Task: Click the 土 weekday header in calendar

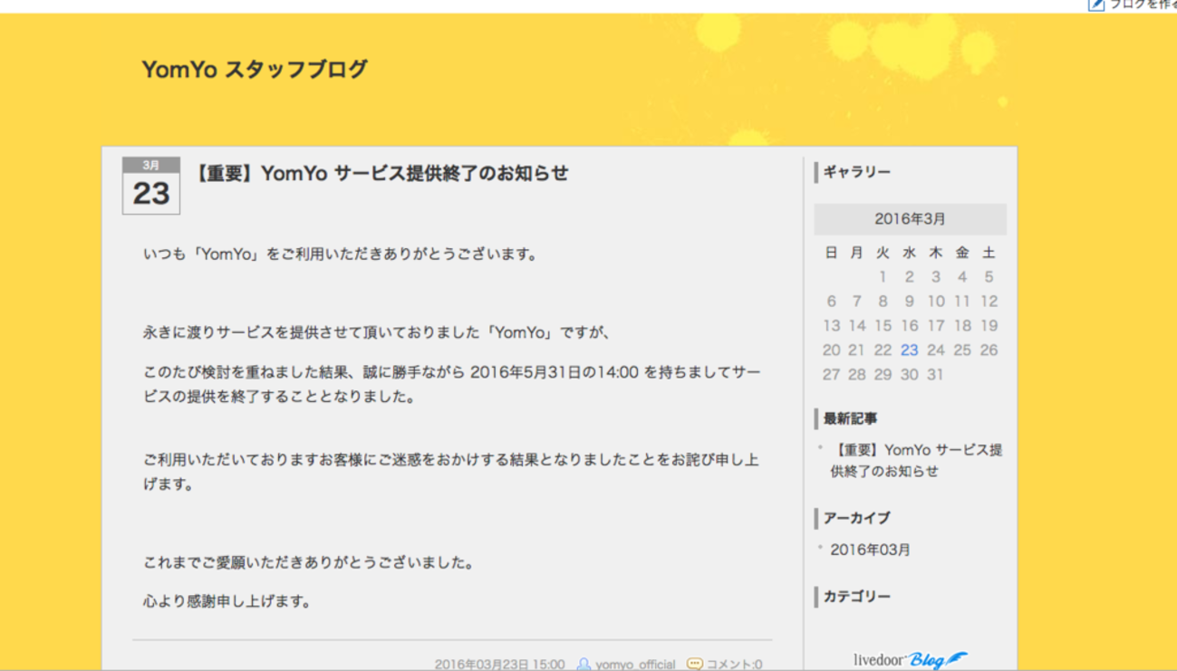Action: coord(989,253)
